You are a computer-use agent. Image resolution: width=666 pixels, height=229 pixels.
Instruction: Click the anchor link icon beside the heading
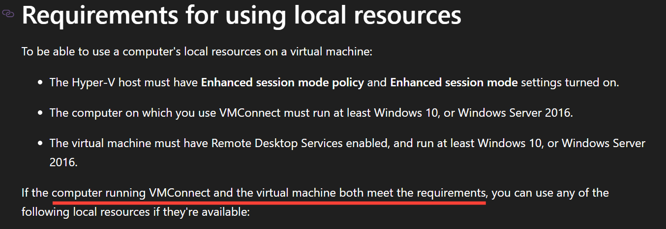tap(8, 15)
